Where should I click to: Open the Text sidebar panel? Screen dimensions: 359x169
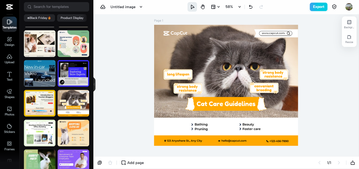coord(10,76)
